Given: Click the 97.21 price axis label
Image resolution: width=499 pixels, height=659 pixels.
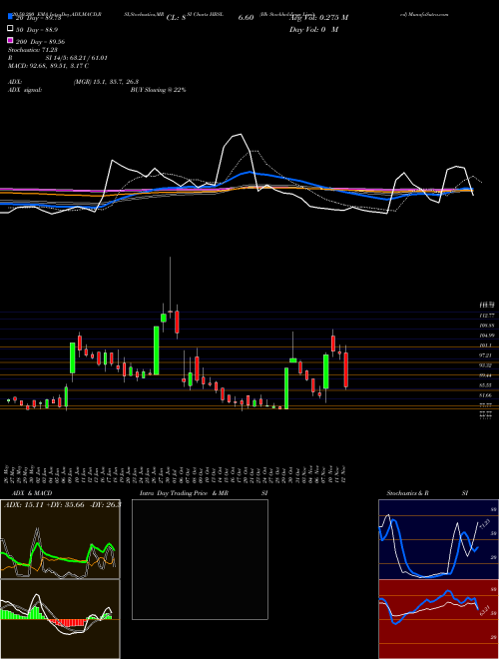Looking at the screenshot, I should point(488,355).
